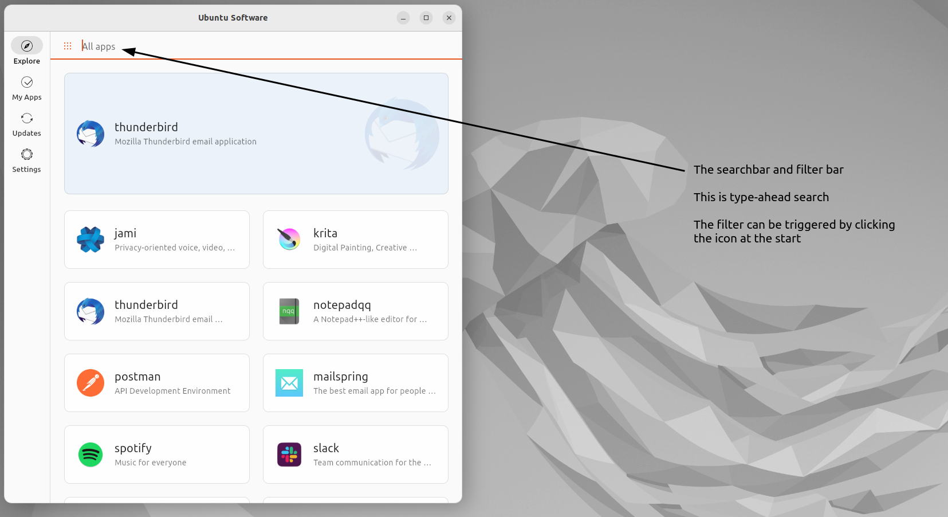Select 'Team communication for the …' text

[372, 463]
